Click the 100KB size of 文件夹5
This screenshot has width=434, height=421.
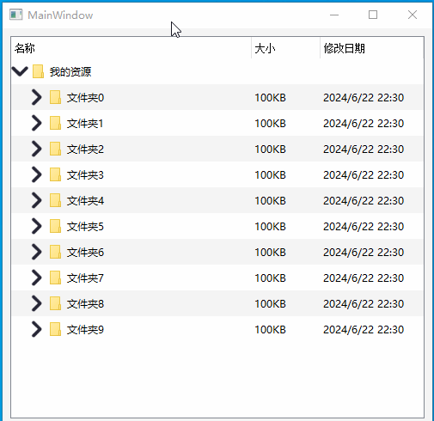[x=271, y=227]
